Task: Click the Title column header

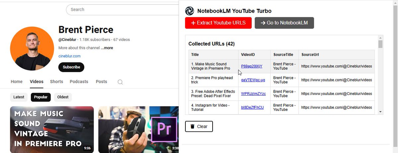Action: (214, 54)
